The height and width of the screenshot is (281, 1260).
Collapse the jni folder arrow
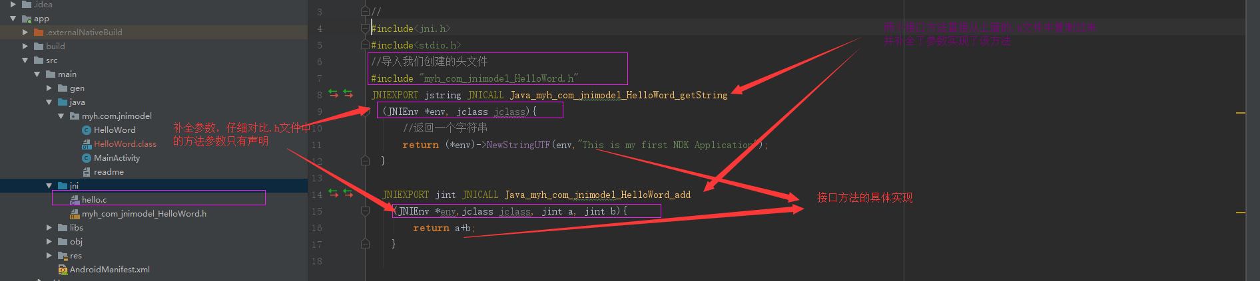(x=49, y=186)
